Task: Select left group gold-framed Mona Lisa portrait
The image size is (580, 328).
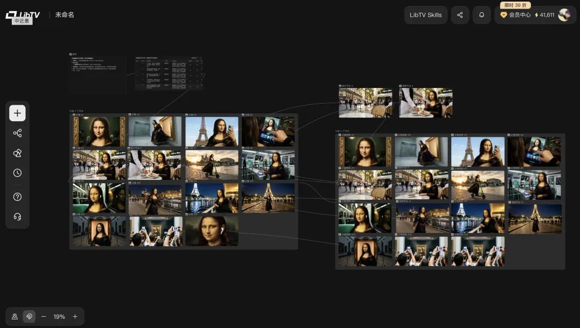Action: click(99, 132)
